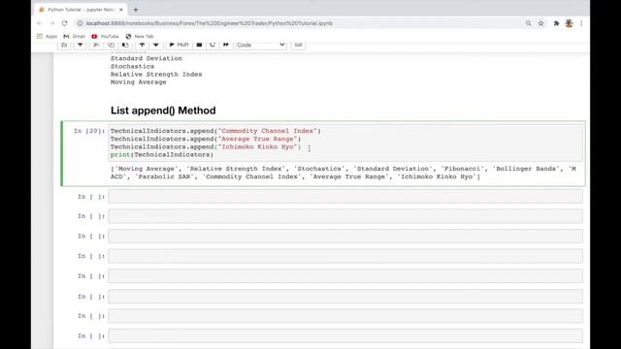Click the 'Standard Deviation' output line
Image resolution: width=621 pixels, height=349 pixels.
(147, 58)
